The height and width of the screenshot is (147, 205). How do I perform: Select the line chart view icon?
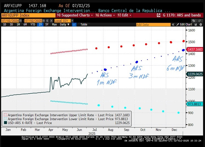click(x=74, y=24)
